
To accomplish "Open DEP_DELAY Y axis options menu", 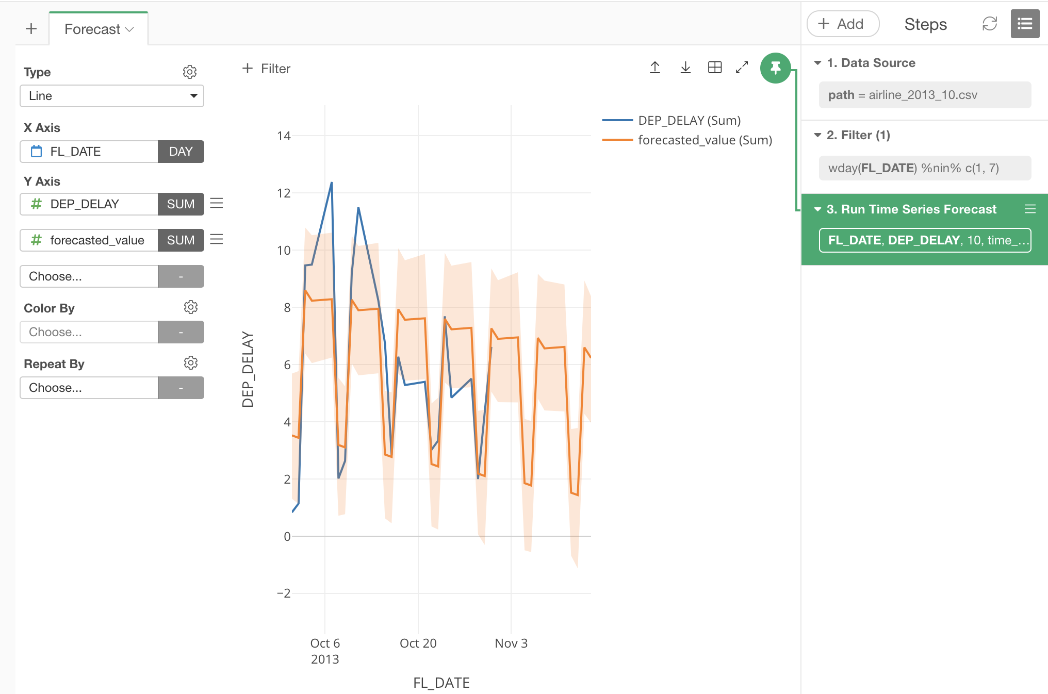I will (217, 203).
